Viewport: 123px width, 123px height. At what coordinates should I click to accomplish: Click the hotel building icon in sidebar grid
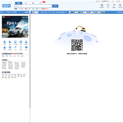(4, 42)
